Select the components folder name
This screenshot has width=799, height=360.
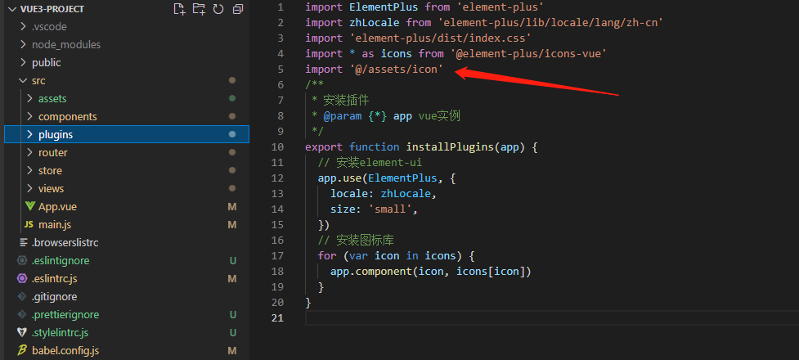point(68,117)
